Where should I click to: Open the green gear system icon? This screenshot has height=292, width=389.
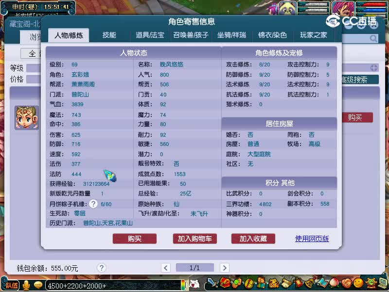click(x=371, y=283)
